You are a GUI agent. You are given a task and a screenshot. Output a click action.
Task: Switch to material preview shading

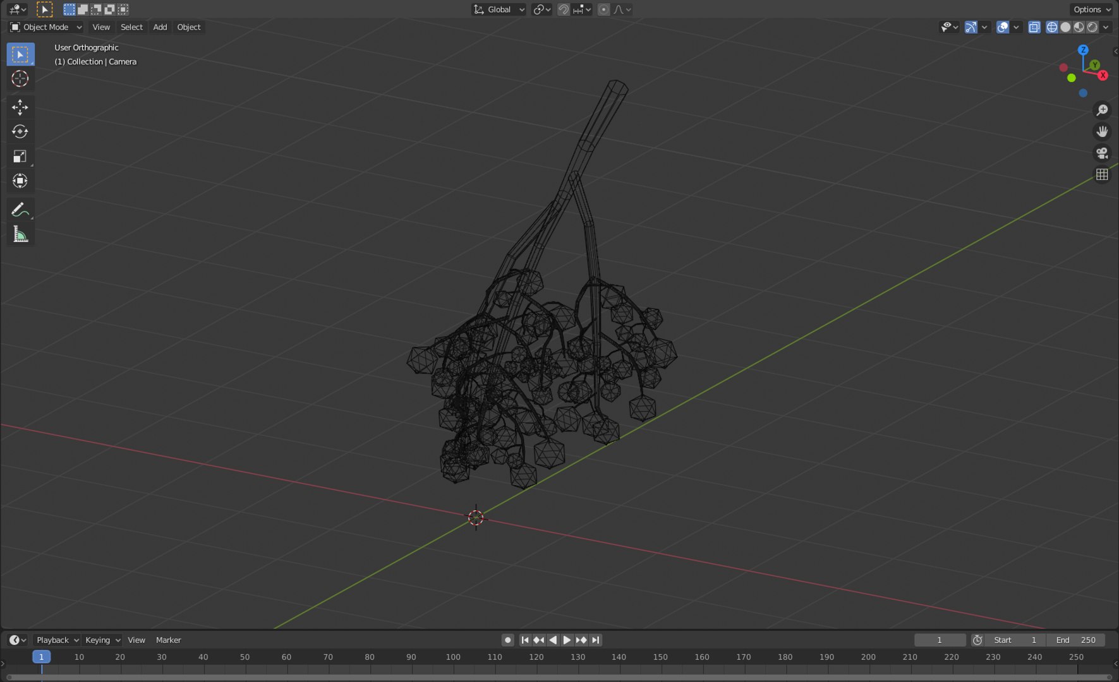(1079, 27)
